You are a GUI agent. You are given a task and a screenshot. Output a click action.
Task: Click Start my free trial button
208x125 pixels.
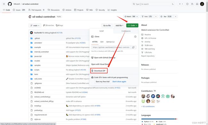click(102, 81)
